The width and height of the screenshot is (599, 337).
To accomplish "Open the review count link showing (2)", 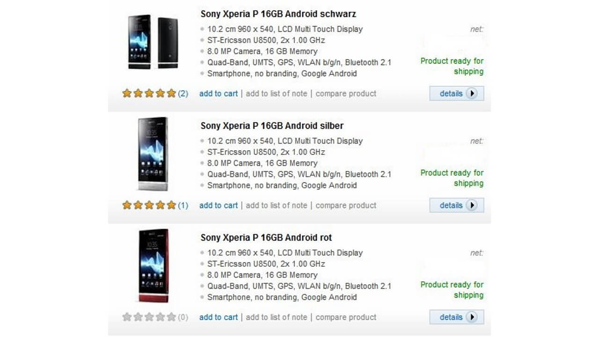I will pyautogui.click(x=183, y=93).
